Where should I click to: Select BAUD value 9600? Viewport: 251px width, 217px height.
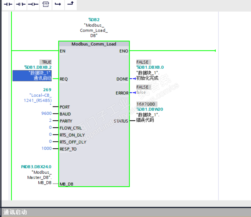46,114
